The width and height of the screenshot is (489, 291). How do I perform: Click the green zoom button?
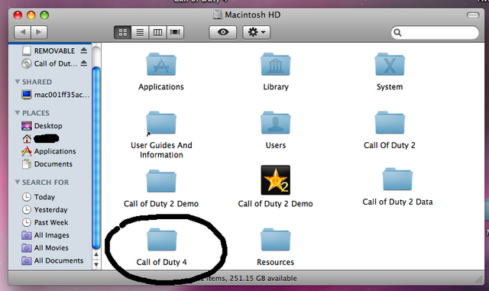(44, 15)
